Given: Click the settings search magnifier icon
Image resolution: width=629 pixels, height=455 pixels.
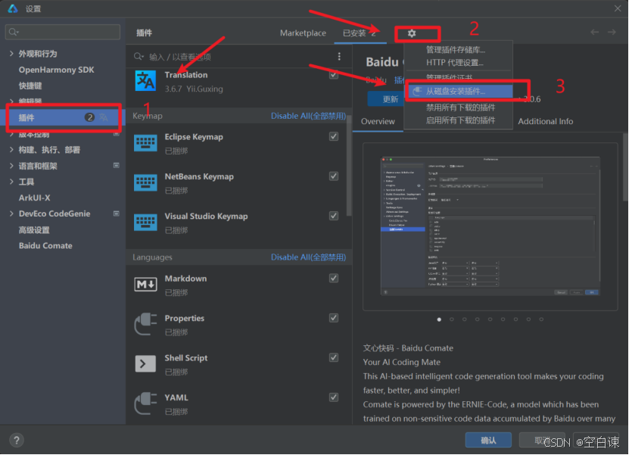Looking at the screenshot, I should [x=14, y=32].
